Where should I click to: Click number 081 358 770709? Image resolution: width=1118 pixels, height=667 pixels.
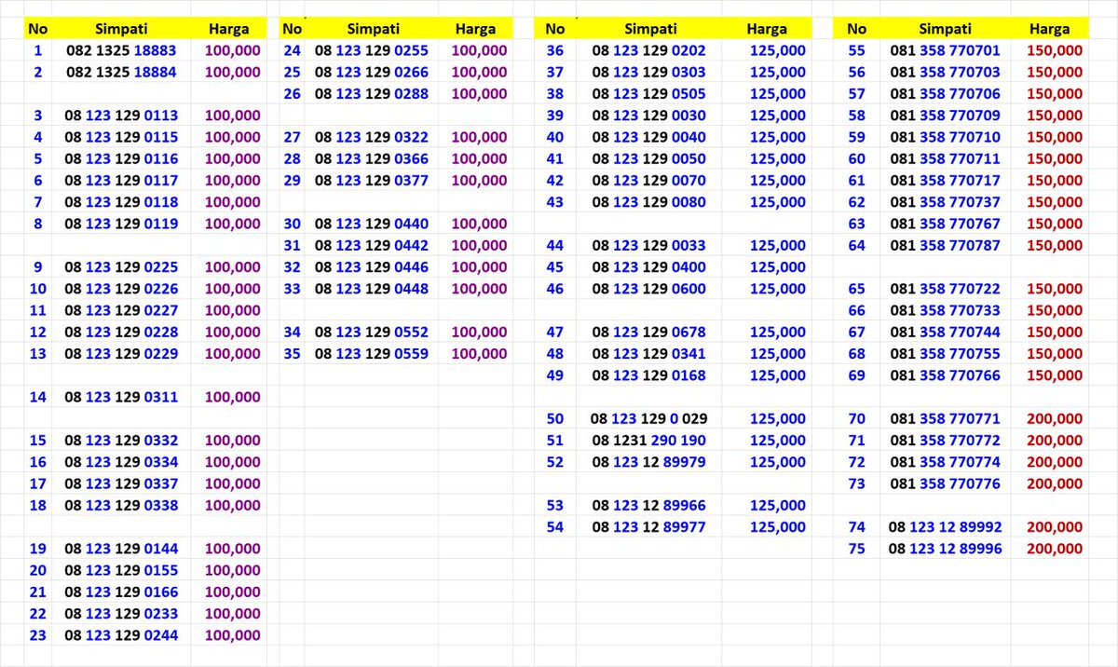coord(945,116)
